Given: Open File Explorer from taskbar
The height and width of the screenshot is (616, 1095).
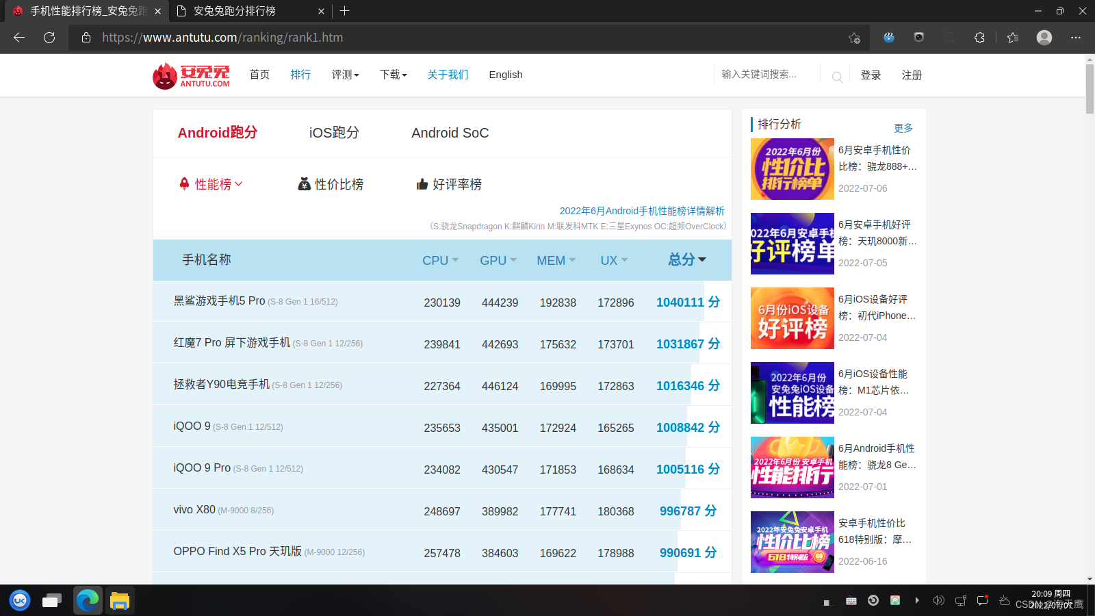Looking at the screenshot, I should [120, 601].
